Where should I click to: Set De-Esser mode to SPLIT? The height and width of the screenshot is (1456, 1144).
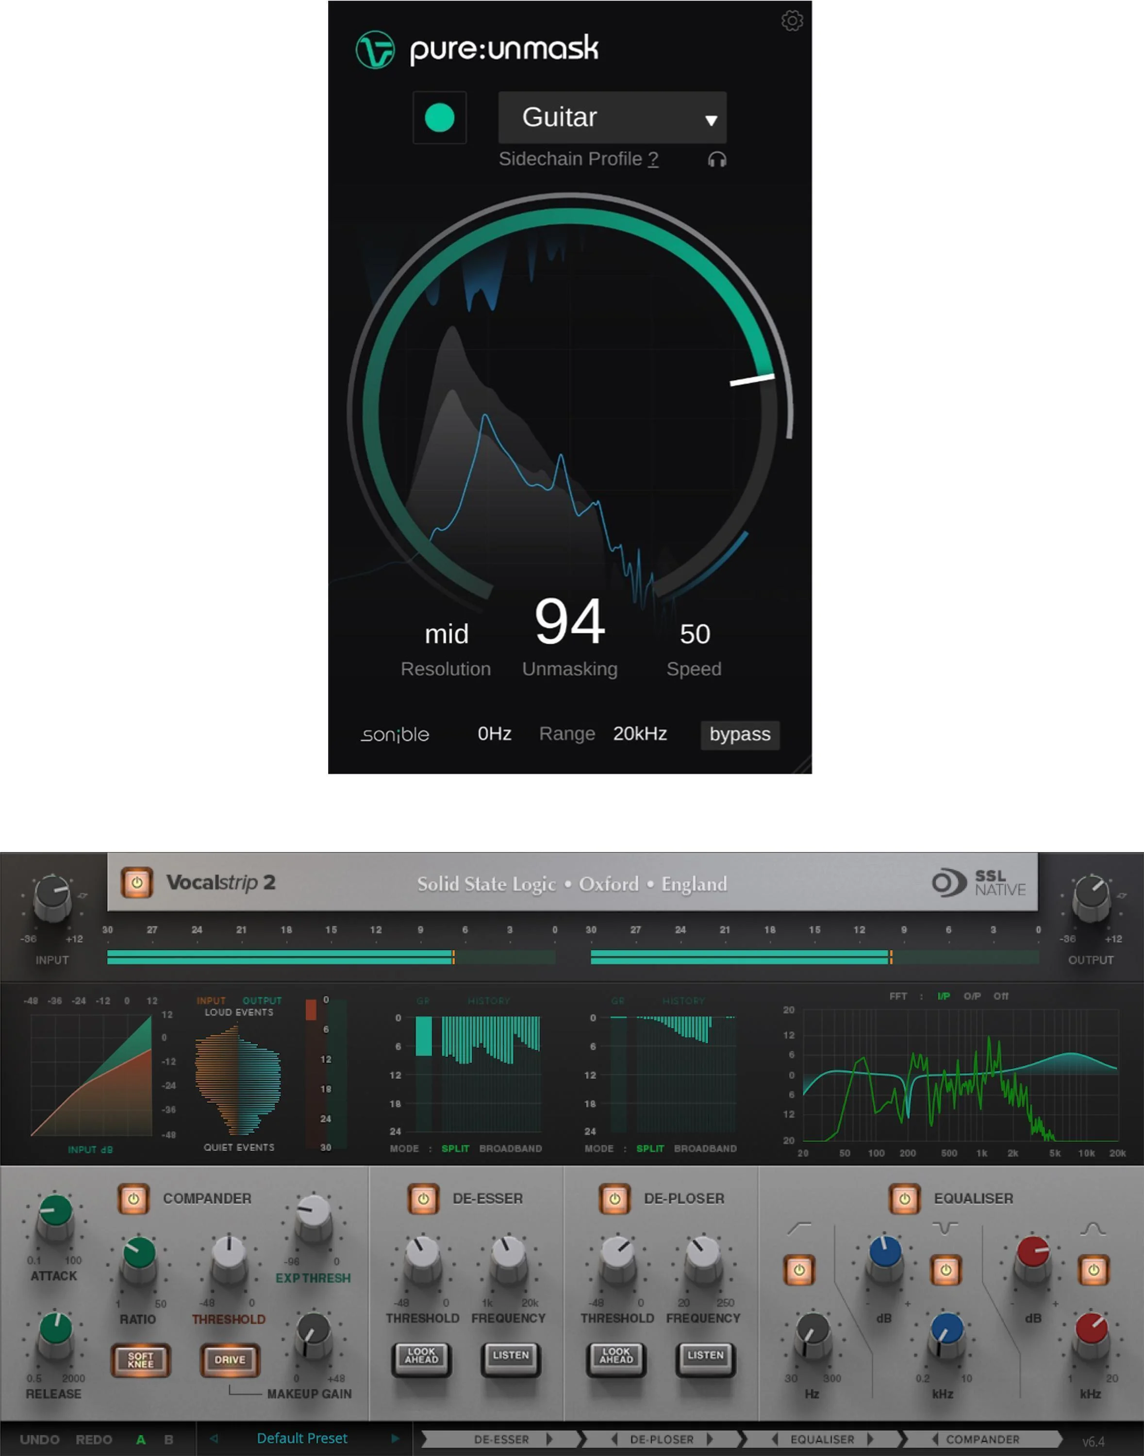click(x=455, y=1149)
